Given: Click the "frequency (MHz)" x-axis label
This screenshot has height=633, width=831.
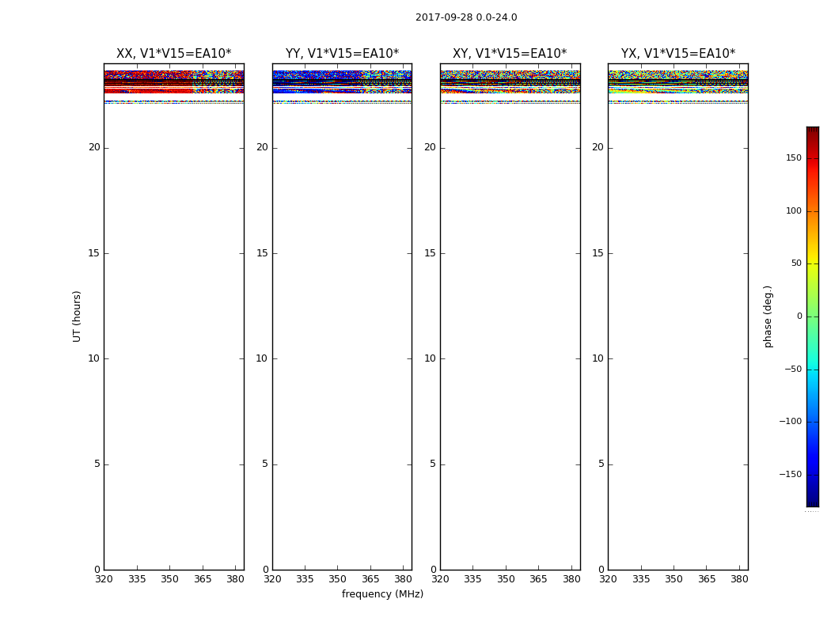Looking at the screenshot, I should click(x=382, y=593).
